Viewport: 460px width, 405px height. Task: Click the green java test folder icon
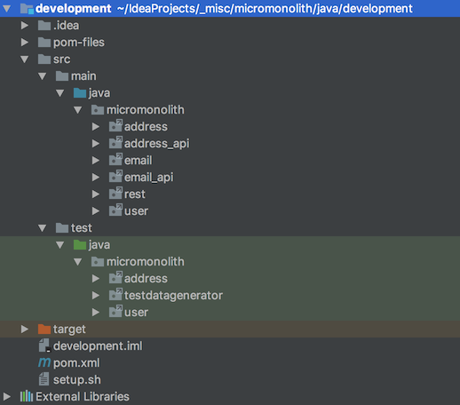pyautogui.click(x=80, y=244)
